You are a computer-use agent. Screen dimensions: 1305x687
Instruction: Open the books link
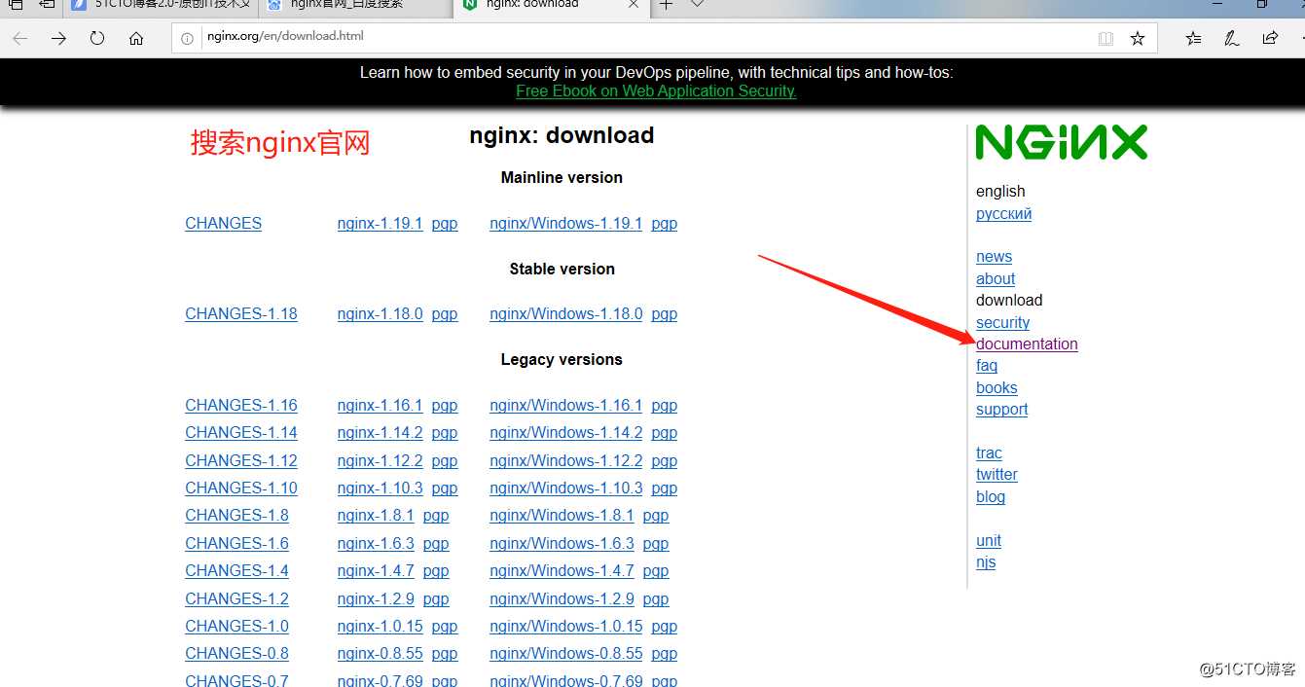coord(997,387)
